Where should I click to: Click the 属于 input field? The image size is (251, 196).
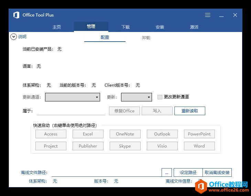pos(71,111)
